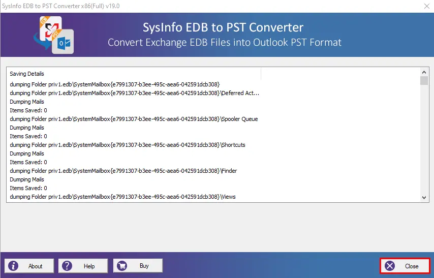Select the first SystemMailbox row with no subfolder
Image resolution: width=434 pixels, height=278 pixels.
(x=114, y=84)
